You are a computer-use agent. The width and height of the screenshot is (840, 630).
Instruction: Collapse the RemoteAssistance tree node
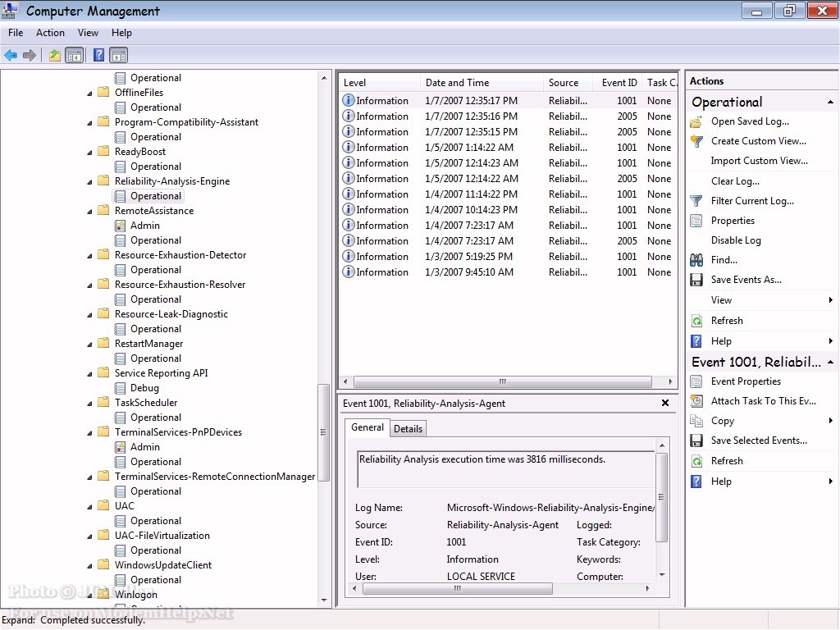pyautogui.click(x=89, y=211)
